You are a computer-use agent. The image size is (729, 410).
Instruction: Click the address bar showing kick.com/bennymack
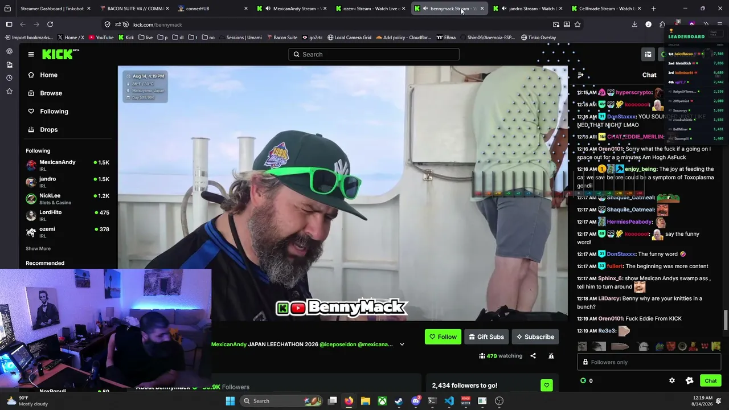(x=342, y=24)
